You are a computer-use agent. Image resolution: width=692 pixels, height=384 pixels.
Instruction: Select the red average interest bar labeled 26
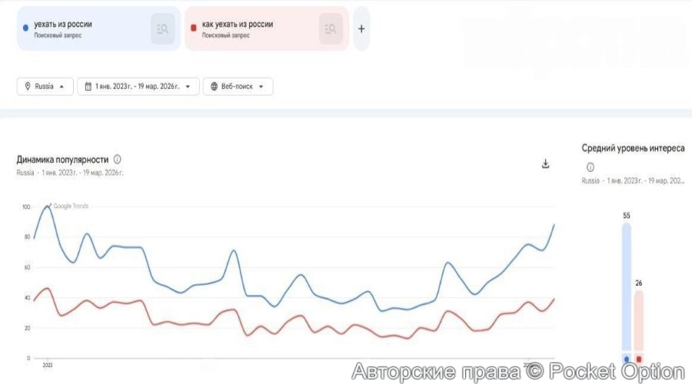tap(639, 321)
